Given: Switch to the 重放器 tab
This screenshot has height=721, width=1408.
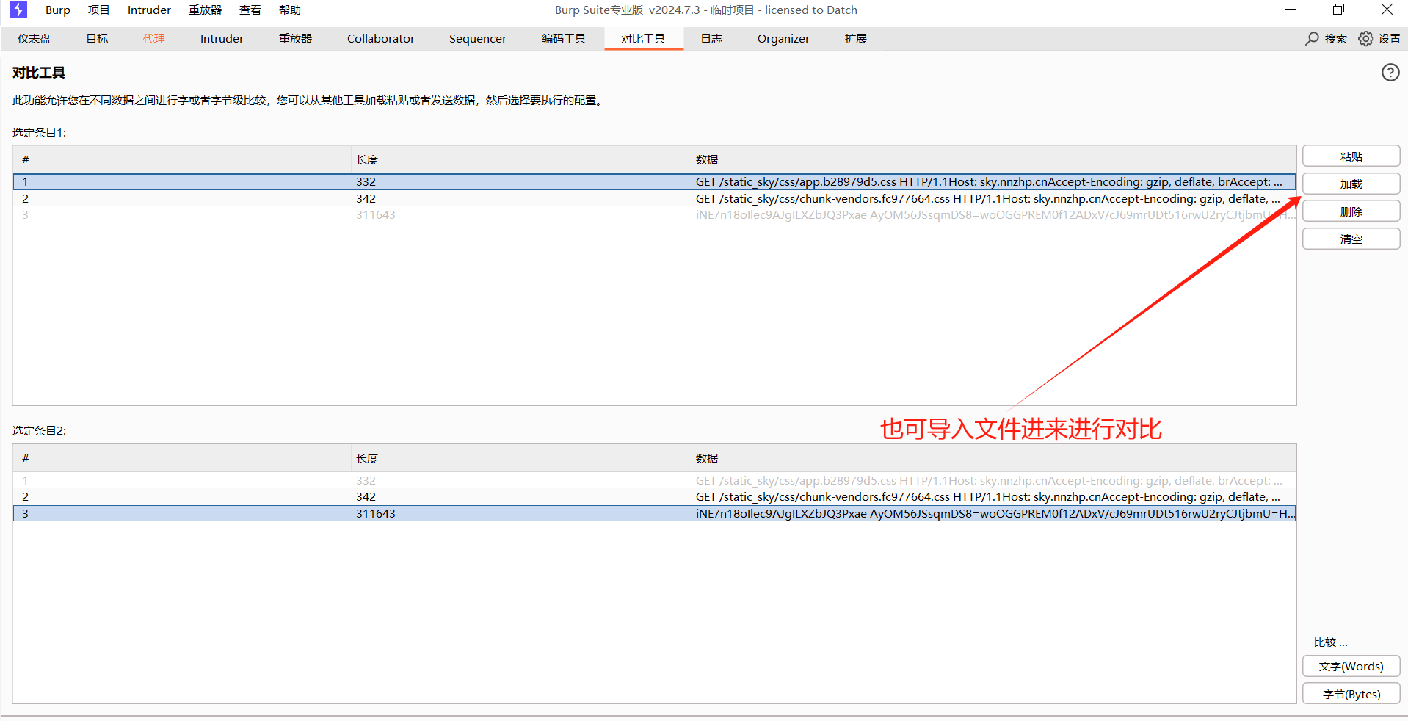Looking at the screenshot, I should tap(295, 39).
